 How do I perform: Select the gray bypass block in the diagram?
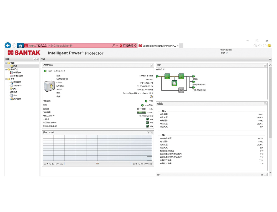[x=181, y=90]
